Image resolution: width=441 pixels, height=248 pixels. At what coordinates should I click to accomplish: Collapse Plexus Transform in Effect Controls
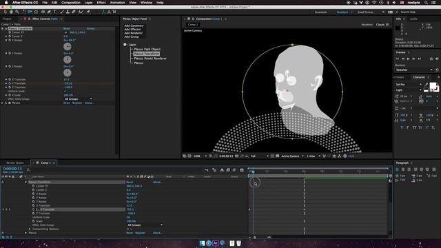[x=2, y=28]
